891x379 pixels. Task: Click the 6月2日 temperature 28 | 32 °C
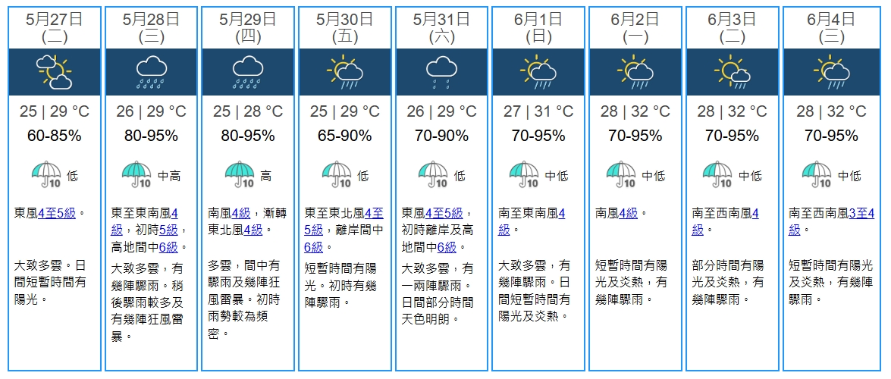(x=635, y=111)
